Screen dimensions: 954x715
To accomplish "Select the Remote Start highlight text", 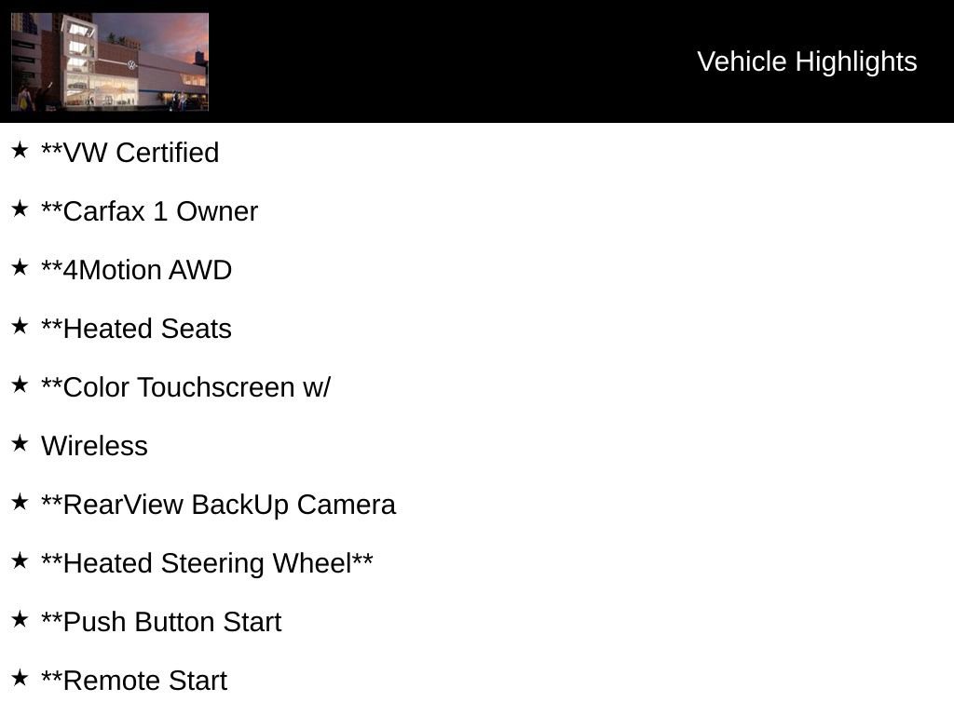I will [x=134, y=681].
